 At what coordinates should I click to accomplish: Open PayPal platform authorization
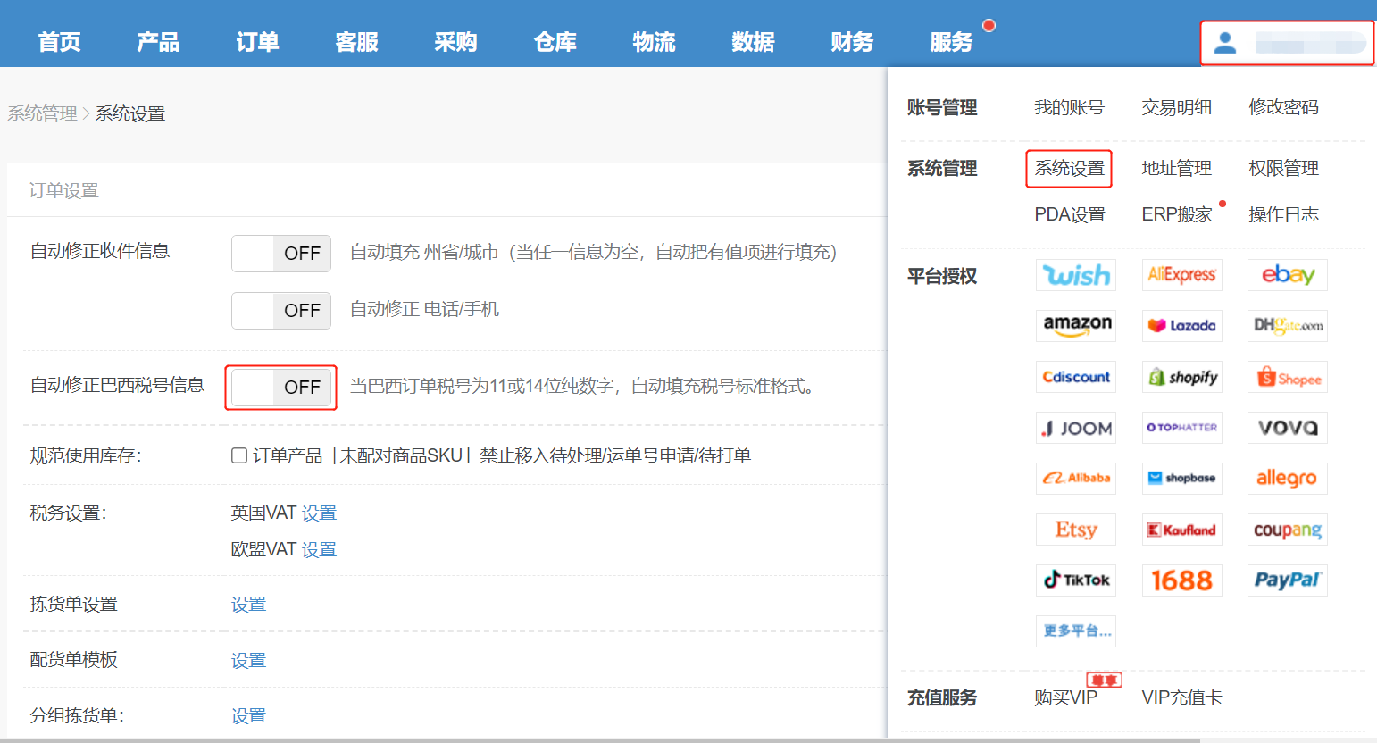tap(1288, 580)
